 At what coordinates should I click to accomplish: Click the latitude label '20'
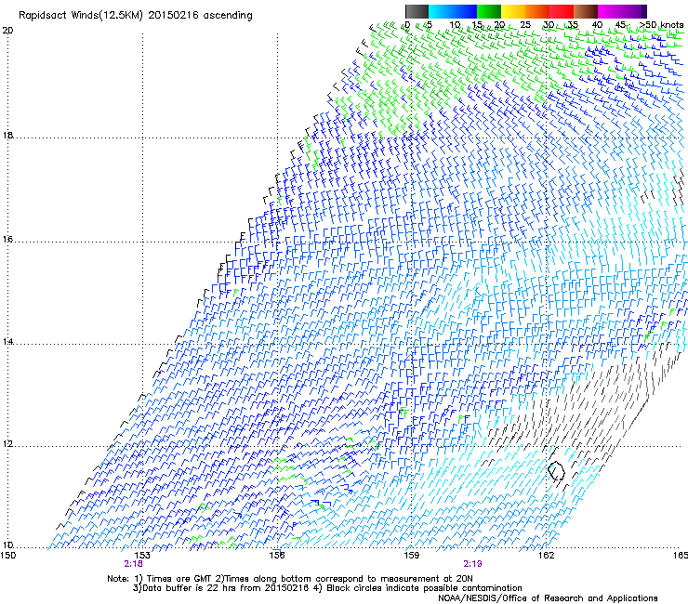[x=7, y=31]
